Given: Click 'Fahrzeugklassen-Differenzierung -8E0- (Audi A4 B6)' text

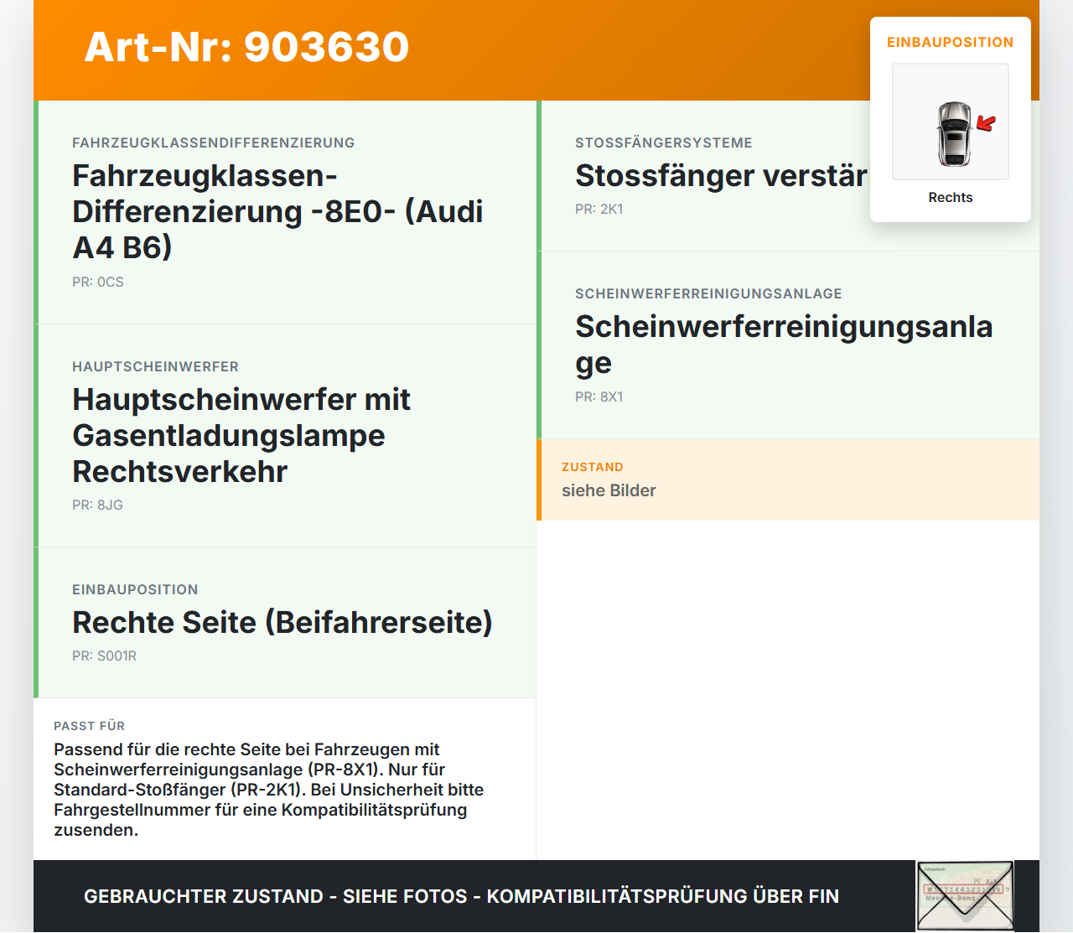Looking at the screenshot, I should (x=277, y=211).
